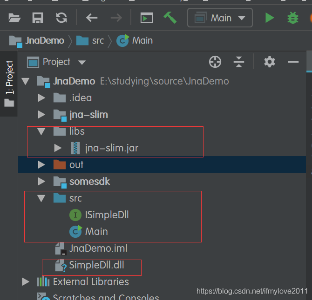Expand External Libraries node
This screenshot has width=312, height=300.
click(26, 282)
